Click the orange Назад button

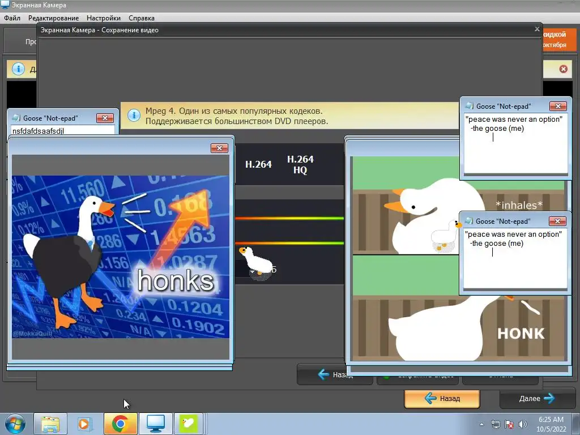(x=442, y=398)
